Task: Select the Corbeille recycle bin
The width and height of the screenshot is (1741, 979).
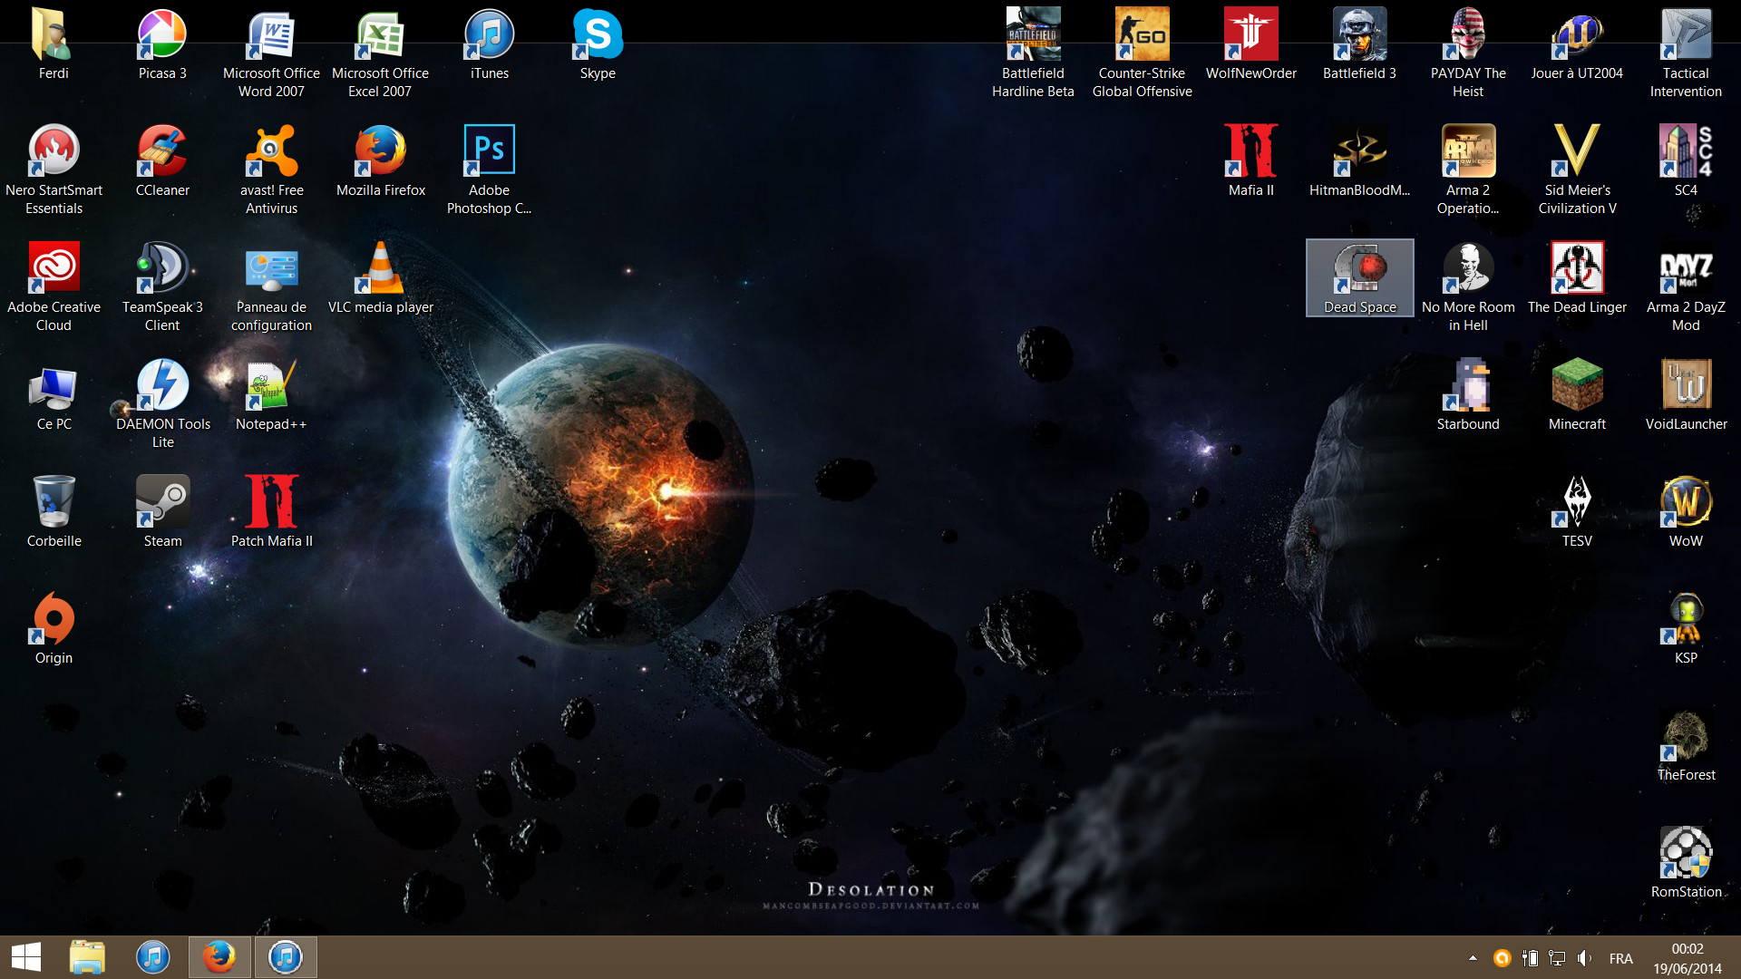Action: [53, 512]
